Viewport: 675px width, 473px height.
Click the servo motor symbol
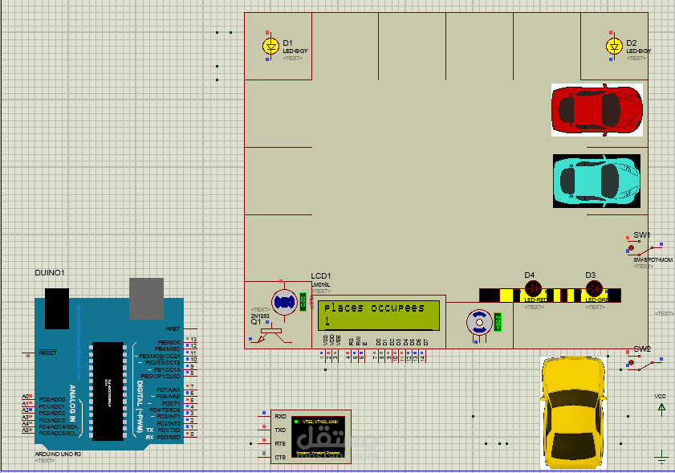479,323
